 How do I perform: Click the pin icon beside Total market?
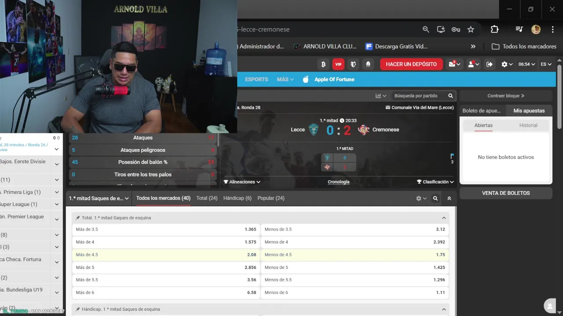(78, 218)
